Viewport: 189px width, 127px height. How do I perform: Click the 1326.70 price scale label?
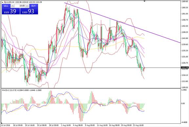(185, 63)
